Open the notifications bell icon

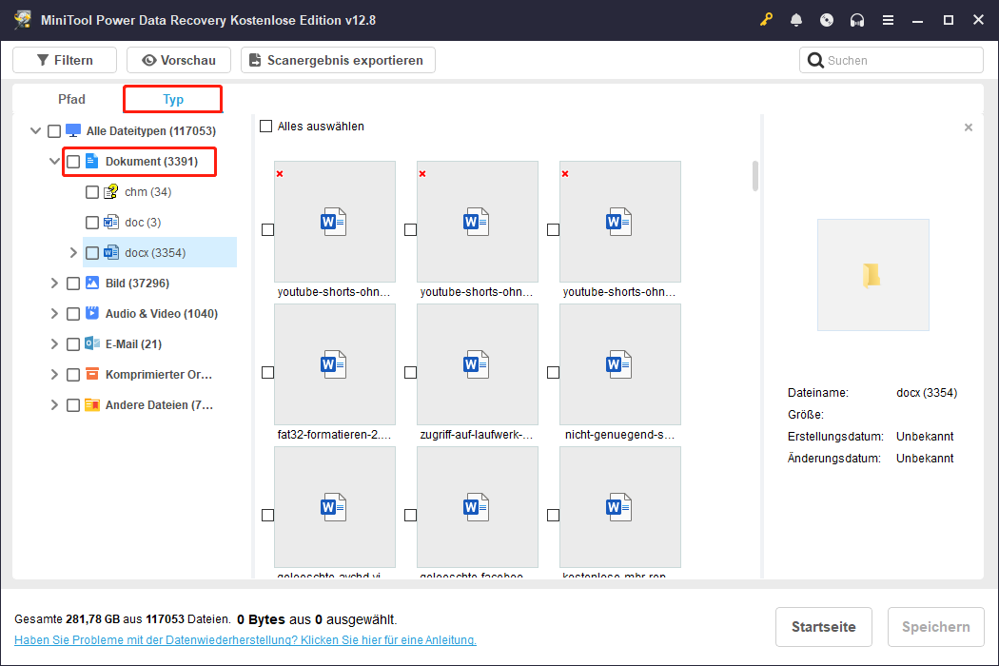pos(796,19)
